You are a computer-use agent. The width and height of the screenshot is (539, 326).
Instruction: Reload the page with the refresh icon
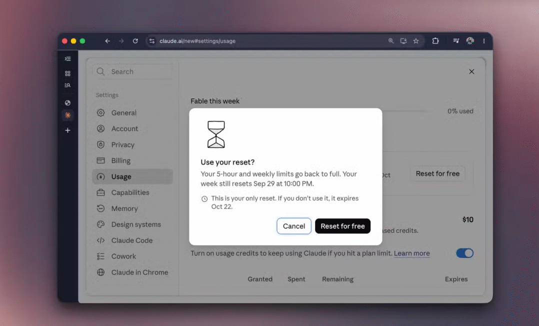pos(135,41)
